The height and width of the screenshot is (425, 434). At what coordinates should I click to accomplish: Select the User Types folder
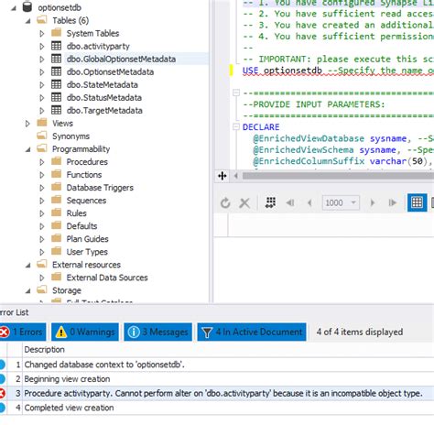pyautogui.click(x=87, y=252)
